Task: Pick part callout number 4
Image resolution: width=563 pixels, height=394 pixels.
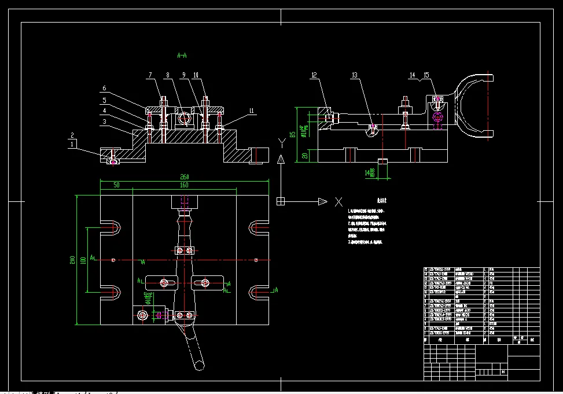Action: (105, 111)
